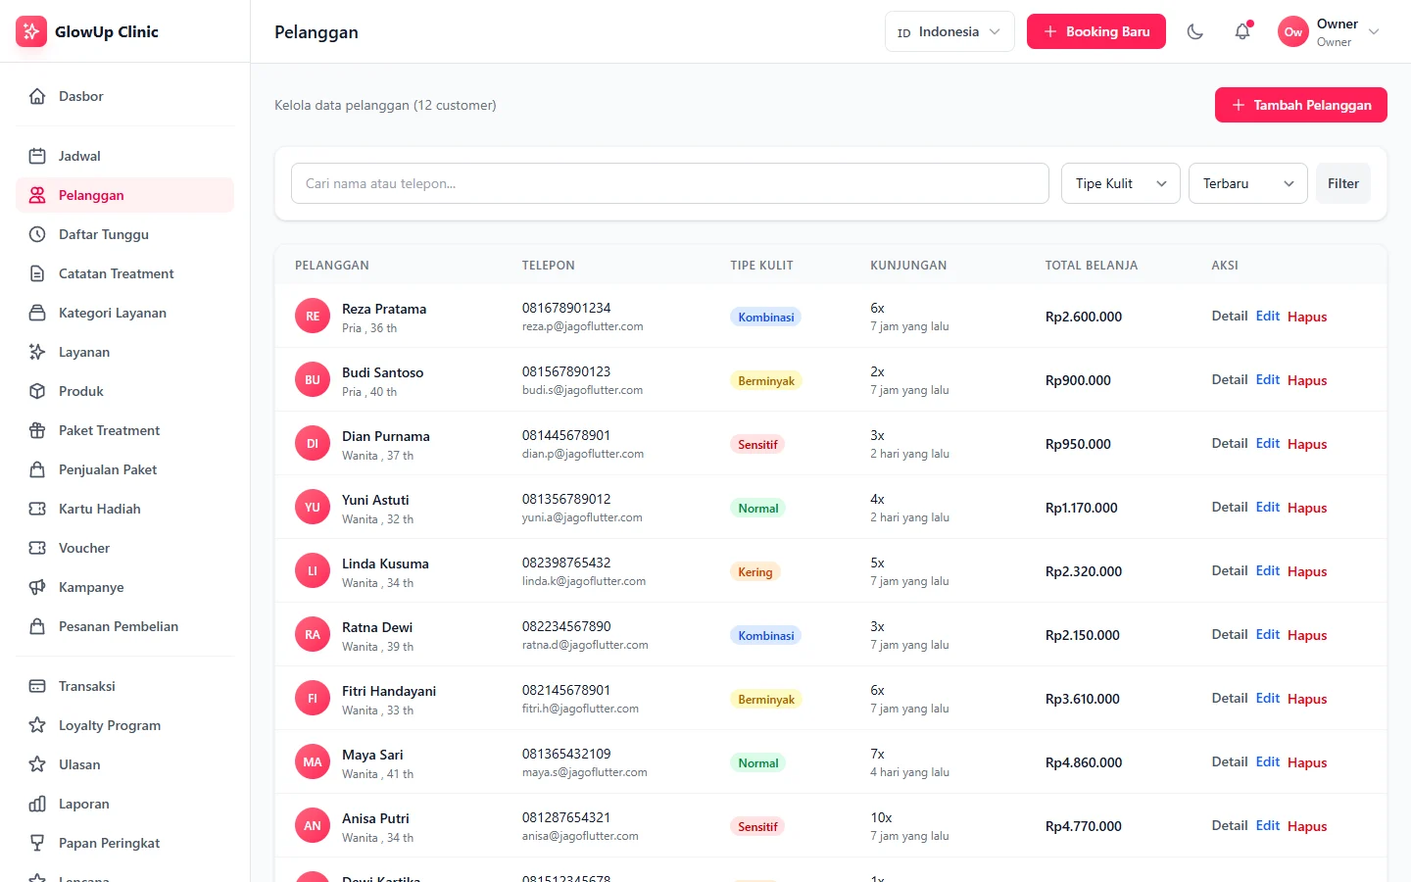Click the Filter button
The width and height of the screenshot is (1411, 882).
tap(1343, 183)
